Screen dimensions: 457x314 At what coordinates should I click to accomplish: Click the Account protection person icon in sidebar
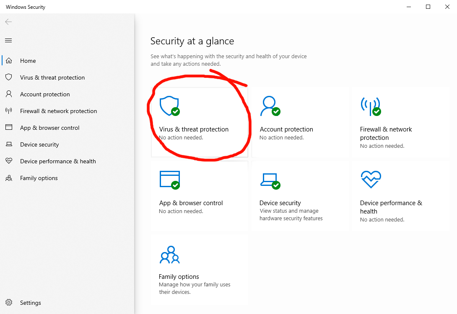[x=8, y=94]
